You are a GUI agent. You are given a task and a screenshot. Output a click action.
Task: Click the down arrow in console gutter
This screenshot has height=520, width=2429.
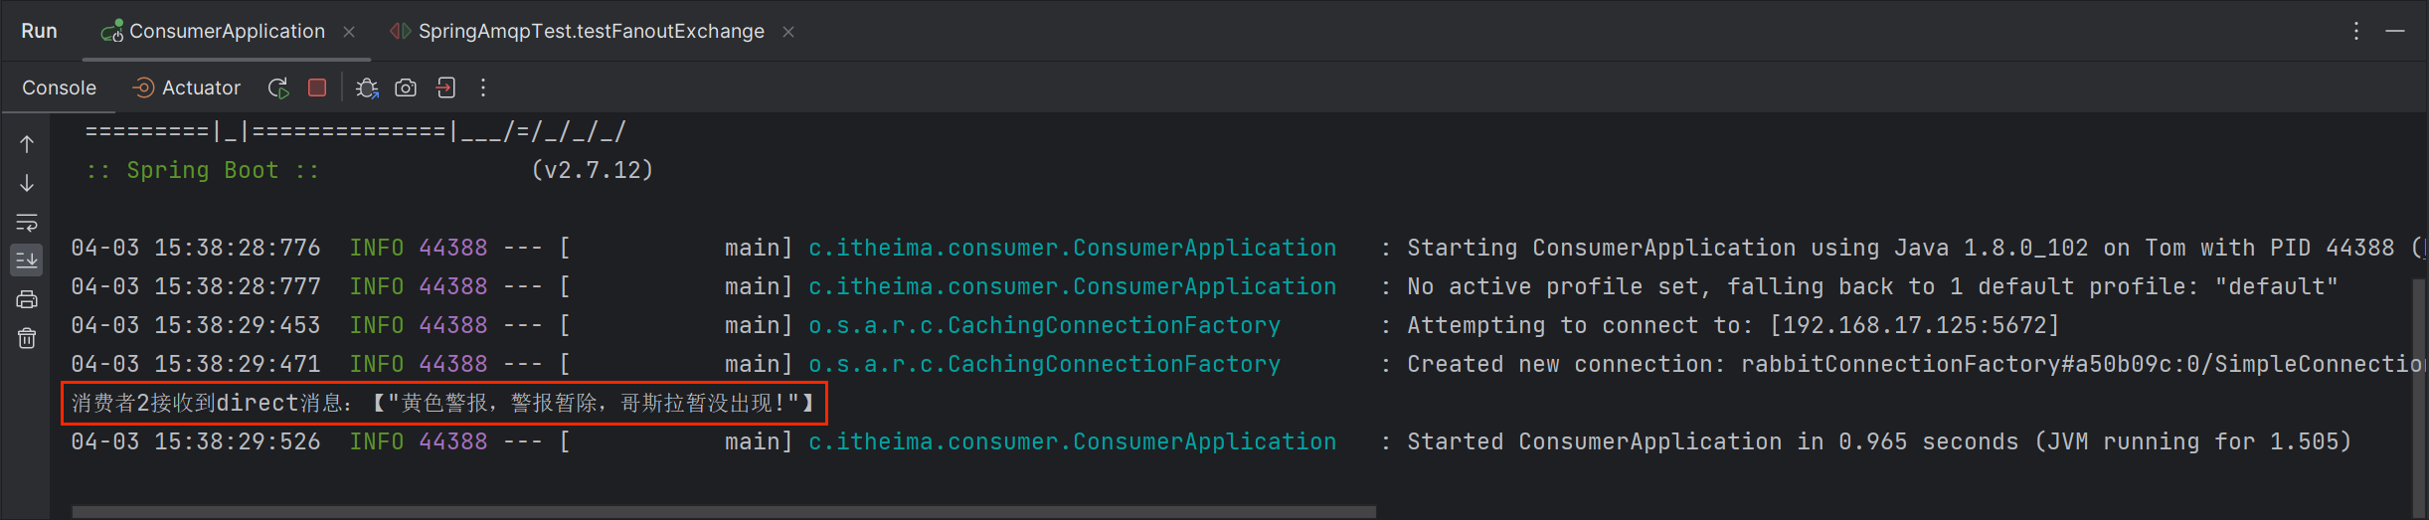(27, 184)
